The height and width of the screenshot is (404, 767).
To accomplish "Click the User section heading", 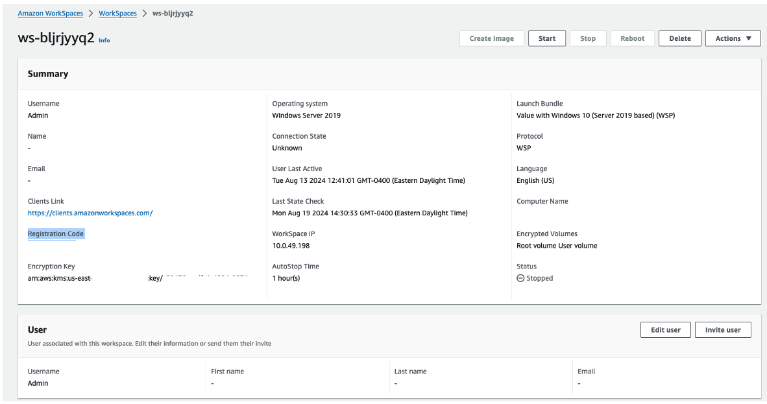I will [x=37, y=330].
